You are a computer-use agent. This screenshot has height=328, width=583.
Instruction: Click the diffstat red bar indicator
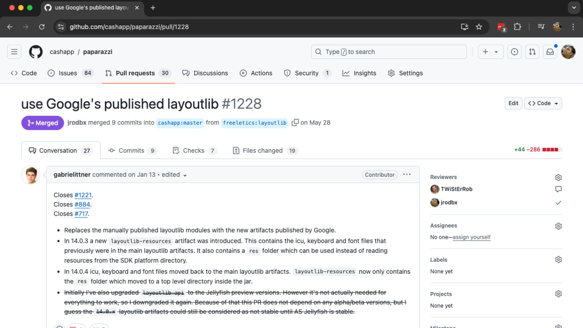coord(552,149)
